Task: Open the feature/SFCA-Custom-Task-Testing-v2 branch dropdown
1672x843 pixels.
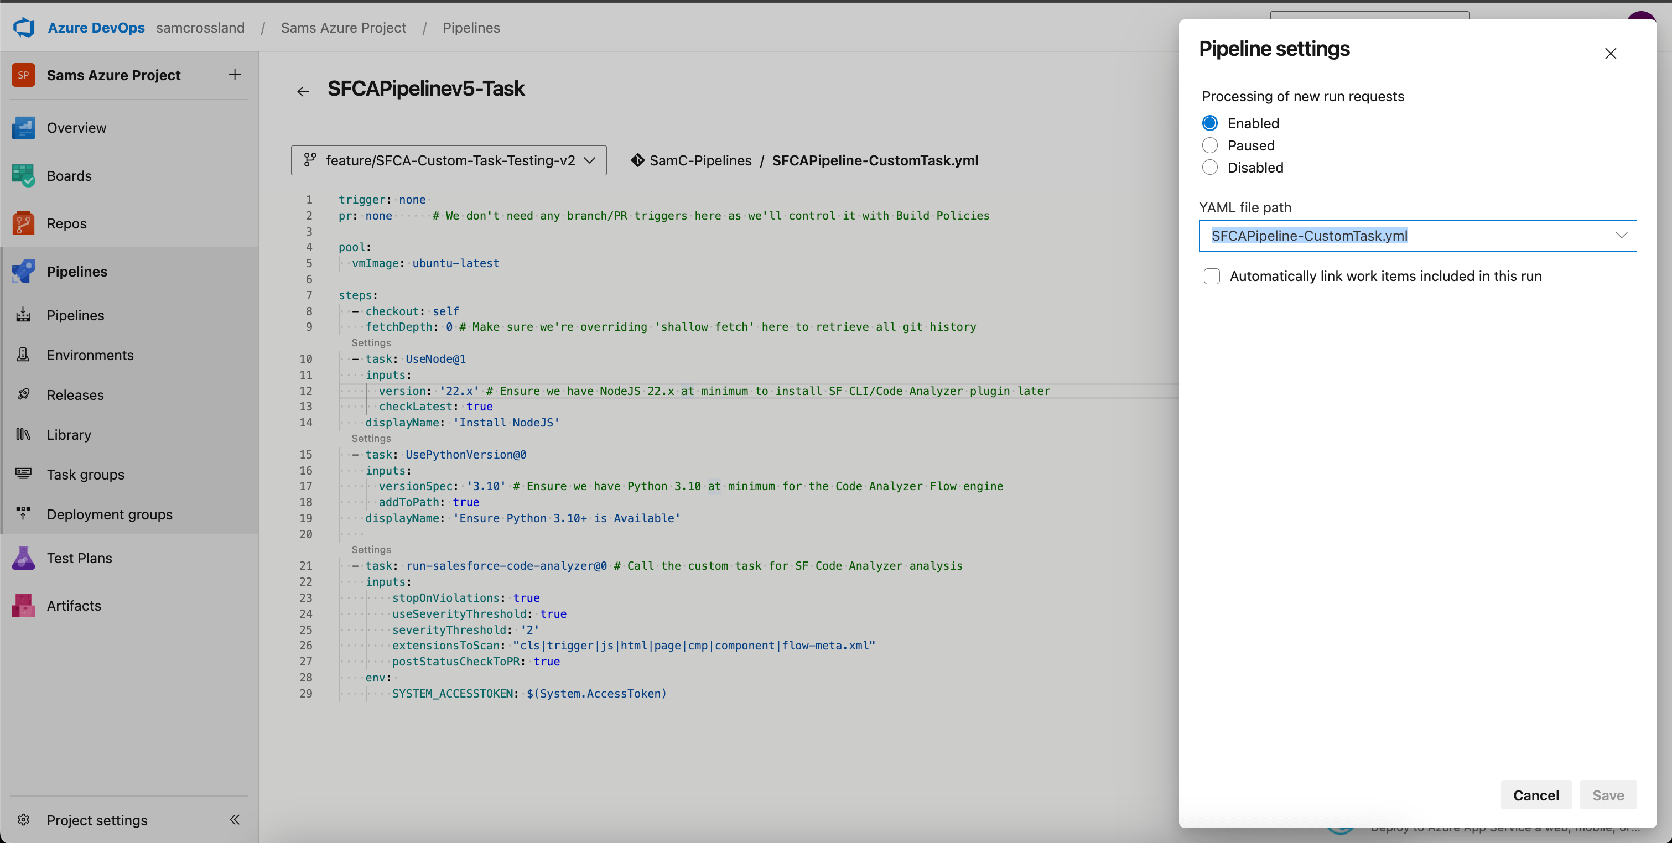Action: pyautogui.click(x=449, y=160)
